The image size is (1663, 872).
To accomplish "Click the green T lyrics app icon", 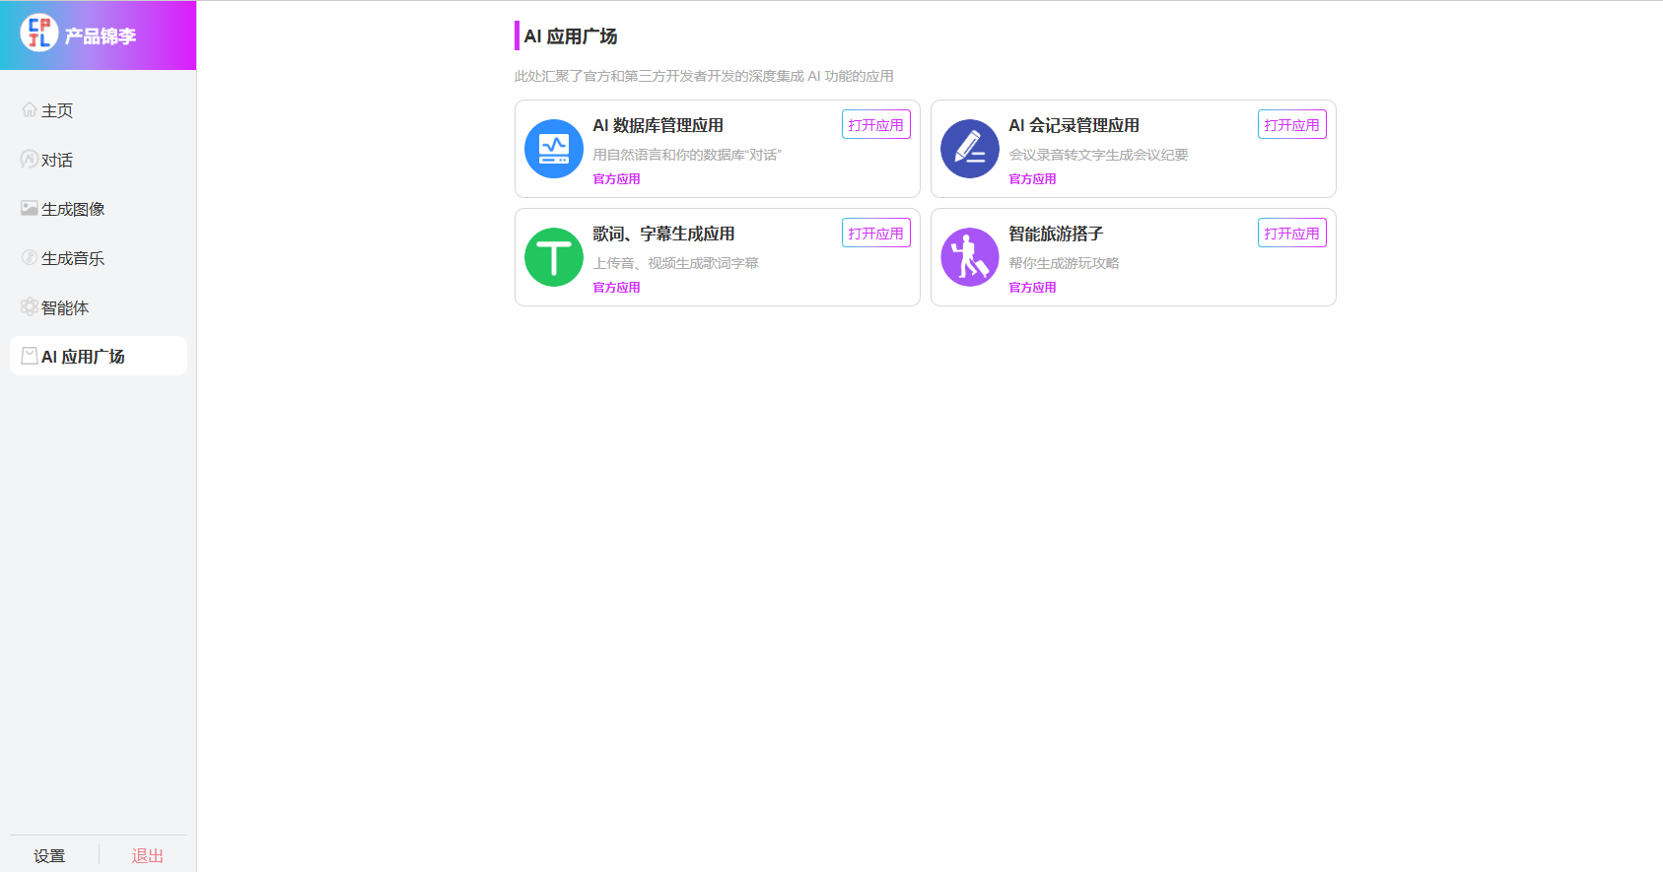I will point(554,257).
